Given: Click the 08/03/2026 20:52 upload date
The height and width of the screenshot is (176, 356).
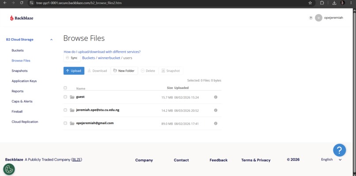Looking at the screenshot, I should [x=186, y=110].
